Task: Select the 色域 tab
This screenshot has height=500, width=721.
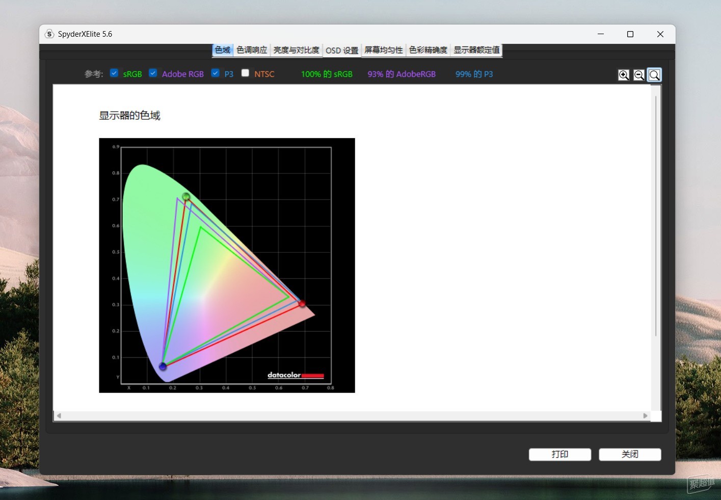Action: tap(223, 50)
